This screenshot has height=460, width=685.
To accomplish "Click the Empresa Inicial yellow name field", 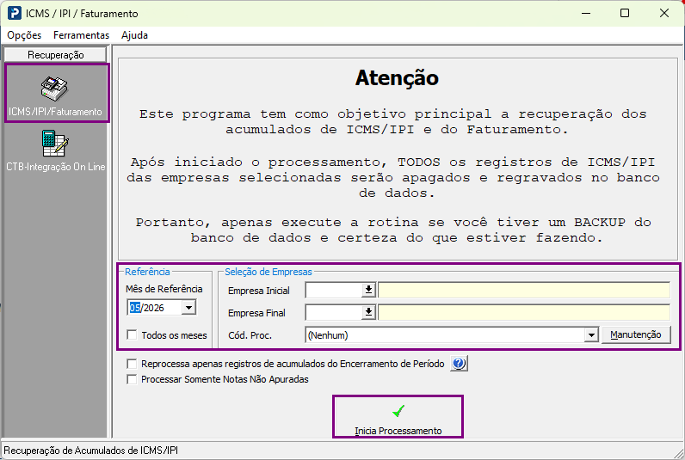I will [x=523, y=290].
